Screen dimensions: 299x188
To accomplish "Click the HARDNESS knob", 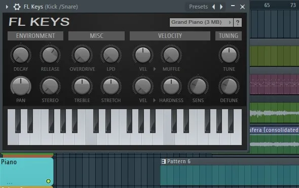I will (x=171, y=86).
